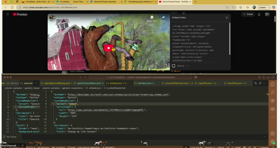This screenshot has height=148, width=280.
Task: Open channel avatar on video thumbnail
Action: (52, 18)
